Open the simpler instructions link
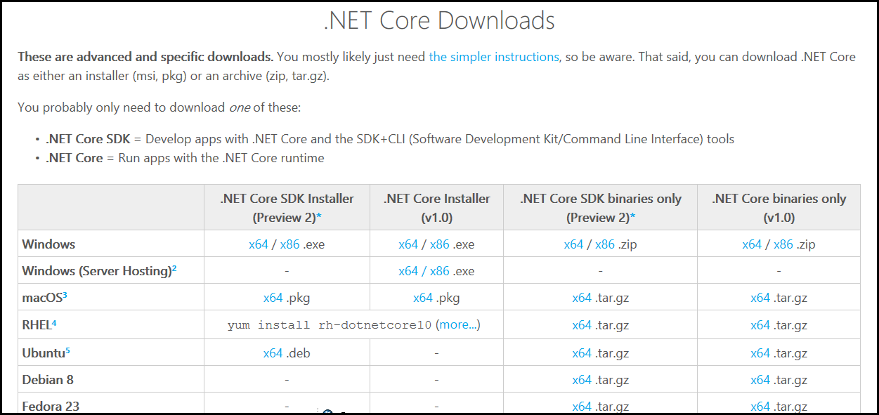 pyautogui.click(x=493, y=57)
